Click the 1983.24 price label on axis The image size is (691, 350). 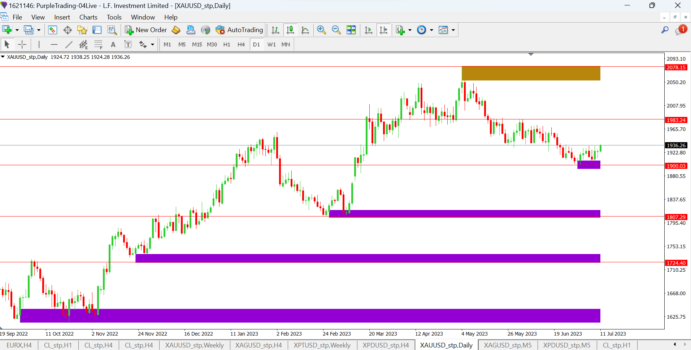(676, 120)
